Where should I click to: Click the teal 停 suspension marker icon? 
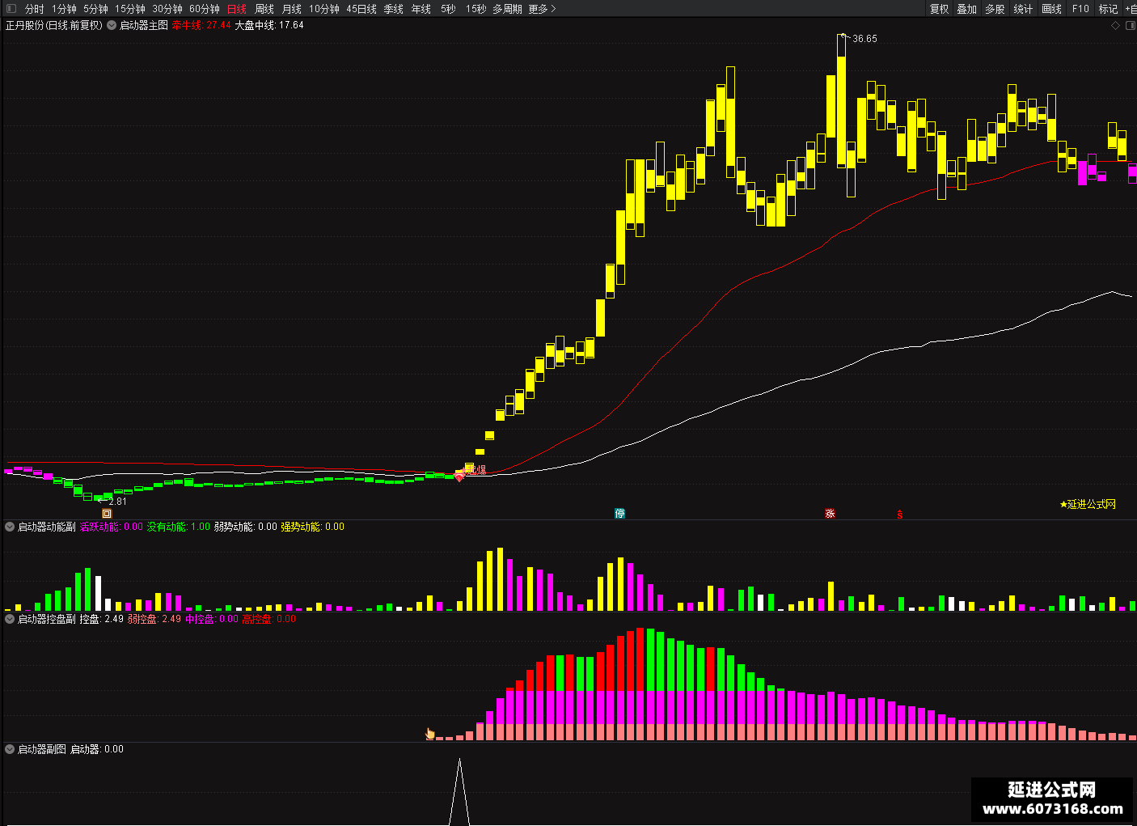(620, 514)
